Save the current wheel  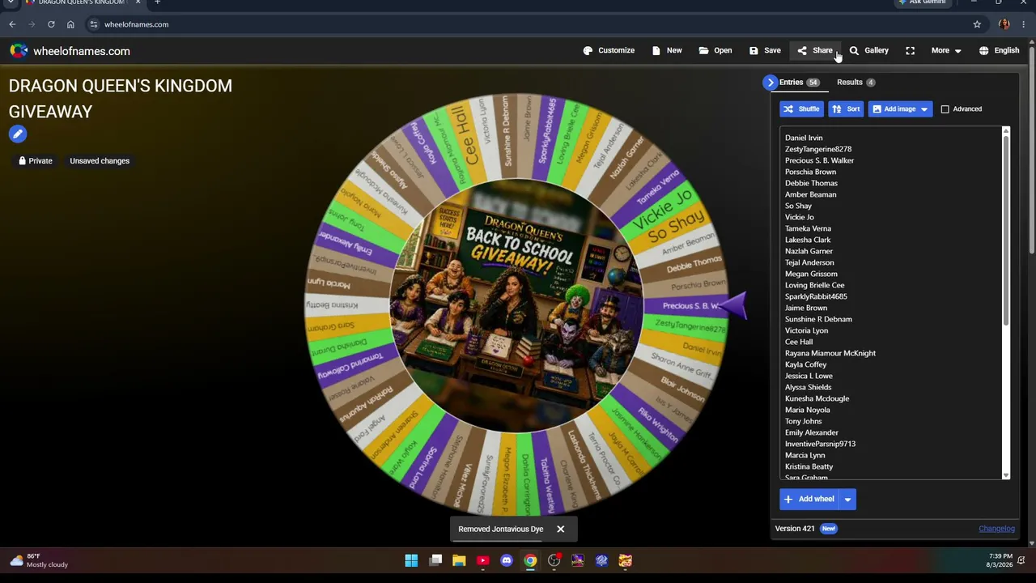(765, 50)
